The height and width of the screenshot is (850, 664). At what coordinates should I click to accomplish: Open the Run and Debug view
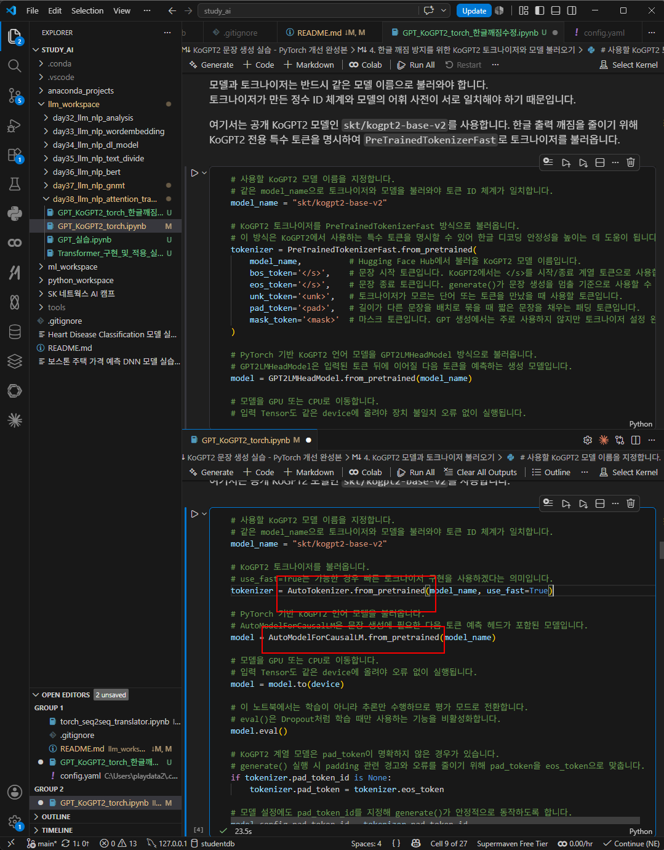pos(15,126)
